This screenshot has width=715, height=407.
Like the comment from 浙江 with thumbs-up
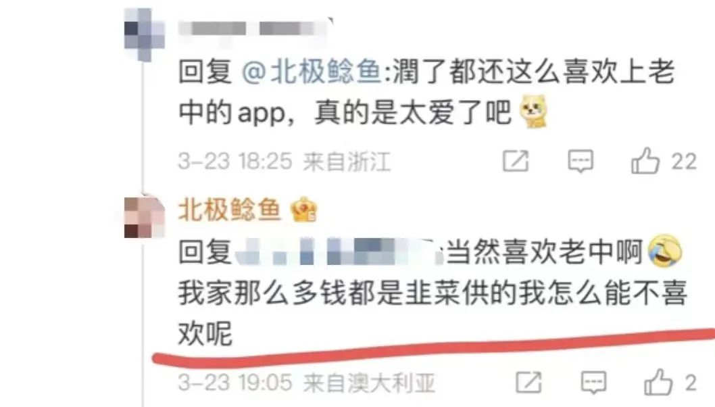point(645,161)
